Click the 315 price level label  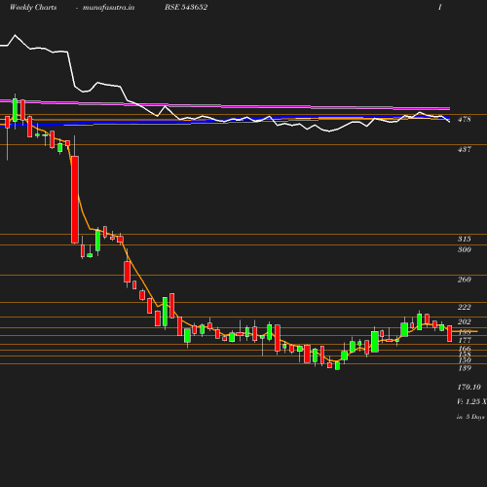pos(464,239)
